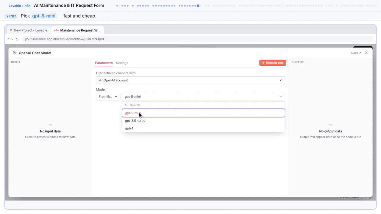Switch to the Settings tab
Image resolution: width=381 pixels, height=214 pixels.
[122, 63]
